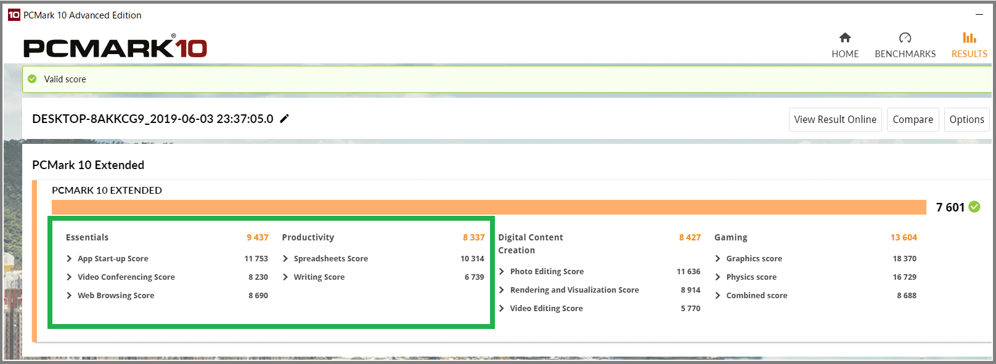The width and height of the screenshot is (996, 364).
Task: Click the PCMark 10 app icon in title bar
Action: [14, 15]
